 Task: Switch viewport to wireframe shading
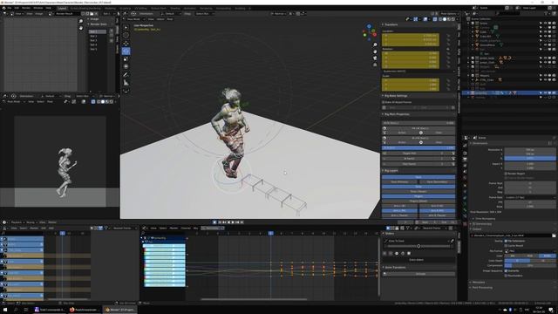tap(440, 19)
